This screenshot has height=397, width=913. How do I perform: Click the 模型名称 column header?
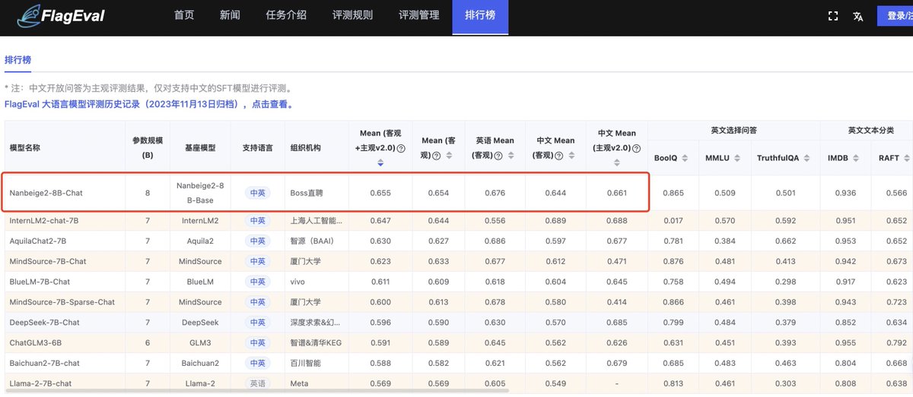pos(25,147)
